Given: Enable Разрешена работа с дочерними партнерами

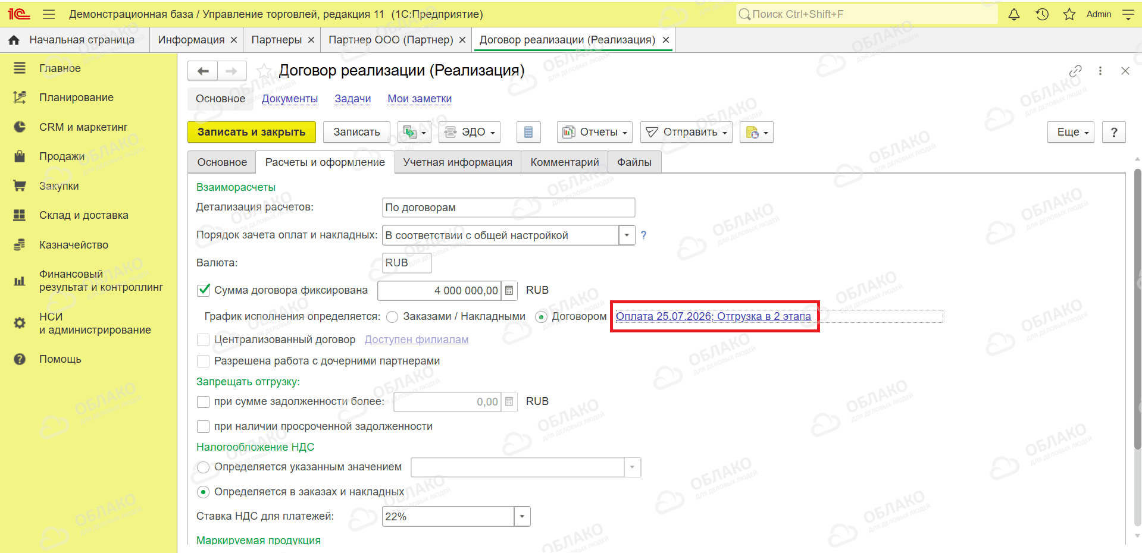Looking at the screenshot, I should 203,361.
